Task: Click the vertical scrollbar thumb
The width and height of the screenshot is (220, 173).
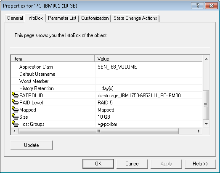Action: (206, 105)
